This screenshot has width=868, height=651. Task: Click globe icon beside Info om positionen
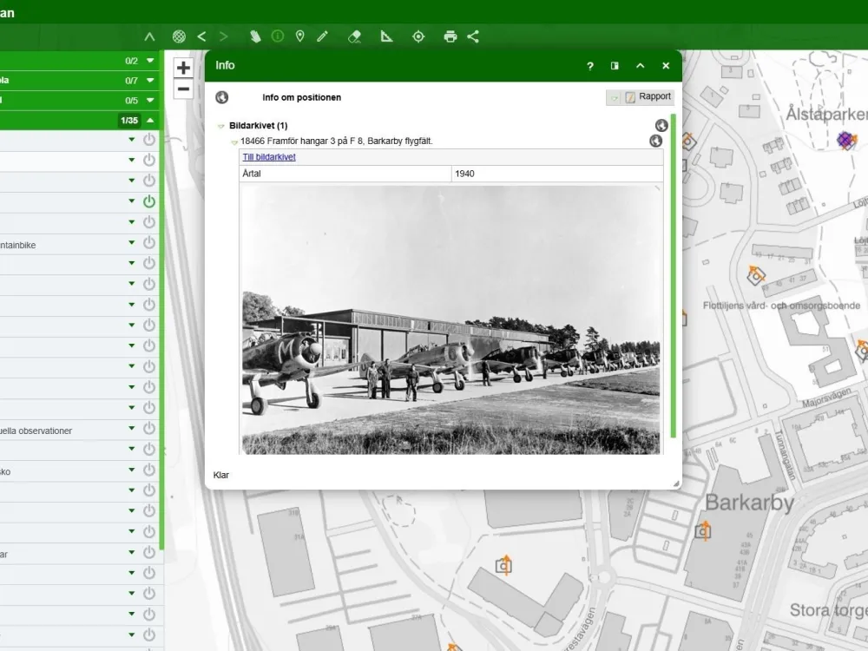(x=222, y=97)
